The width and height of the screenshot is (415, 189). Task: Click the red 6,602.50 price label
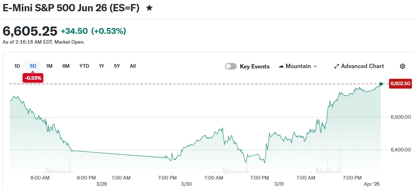pos(400,84)
